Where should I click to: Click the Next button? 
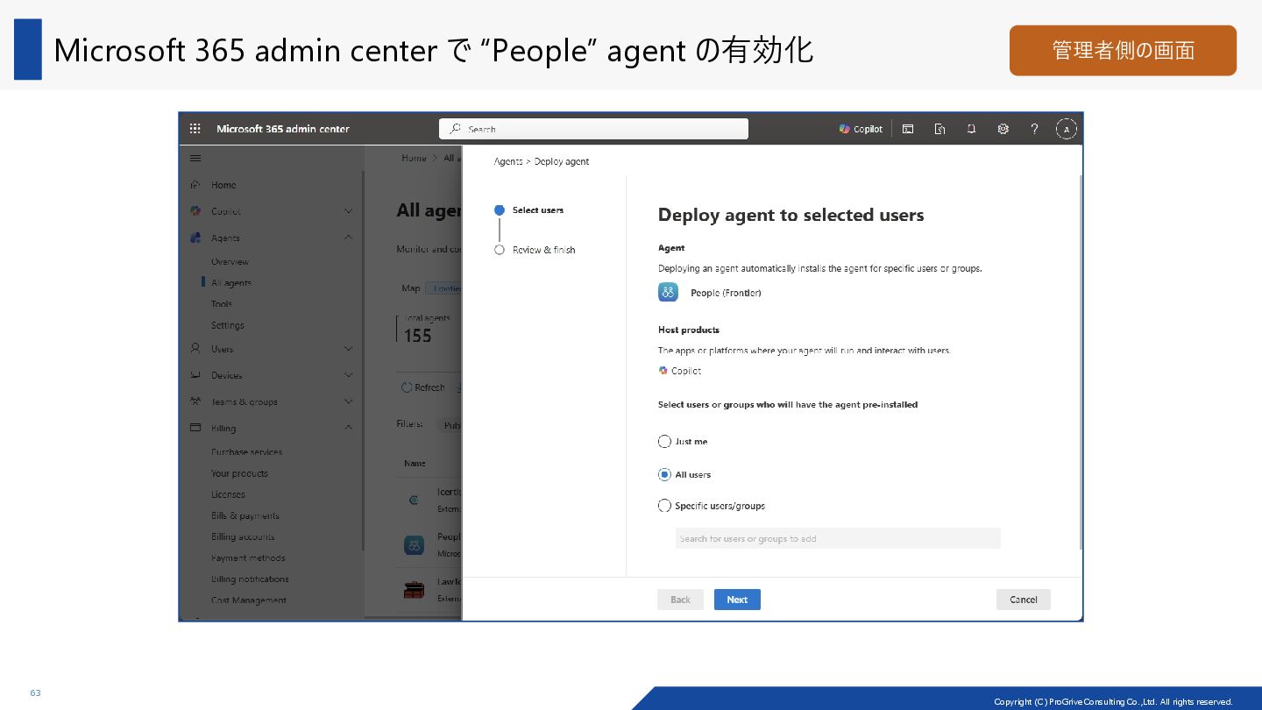point(737,600)
